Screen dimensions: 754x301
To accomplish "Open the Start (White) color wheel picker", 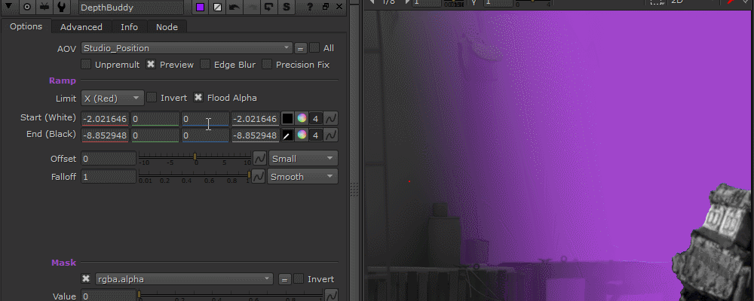I will [302, 119].
